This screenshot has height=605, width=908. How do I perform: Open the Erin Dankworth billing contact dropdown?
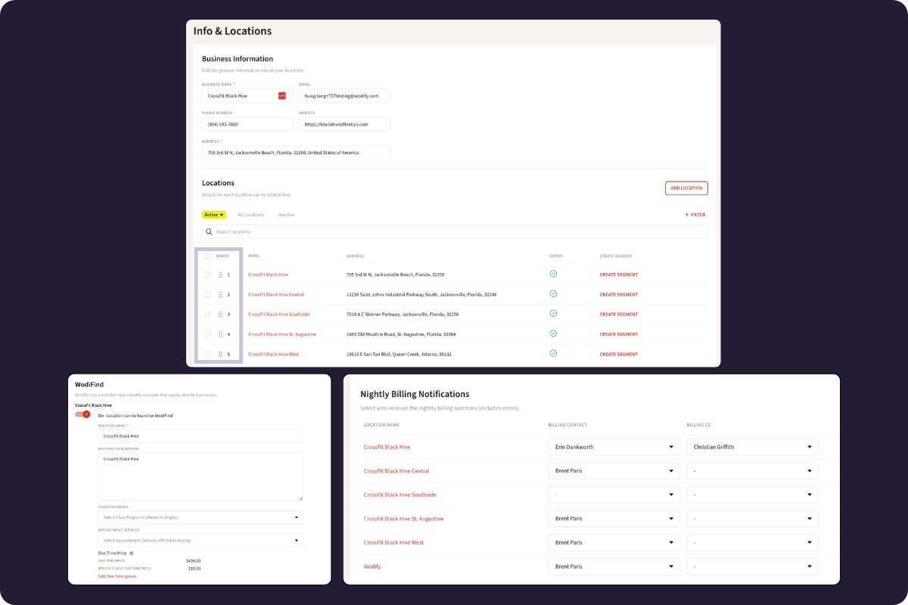[614, 447]
